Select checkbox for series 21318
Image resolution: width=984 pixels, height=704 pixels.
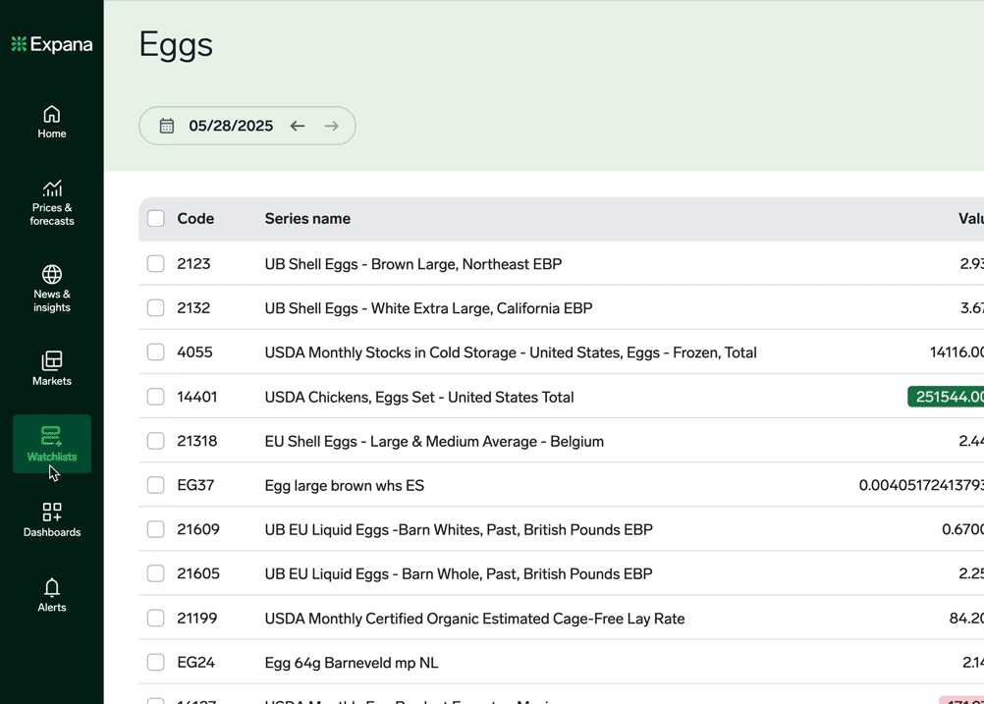155,441
